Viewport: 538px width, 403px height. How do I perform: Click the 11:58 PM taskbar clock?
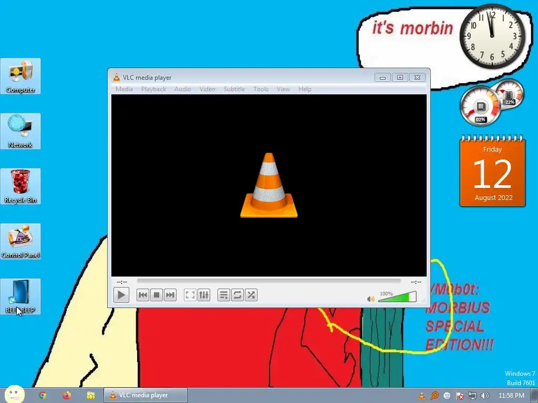(511, 396)
